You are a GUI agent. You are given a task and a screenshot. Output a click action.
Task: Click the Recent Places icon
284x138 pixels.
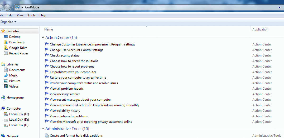click(6, 53)
